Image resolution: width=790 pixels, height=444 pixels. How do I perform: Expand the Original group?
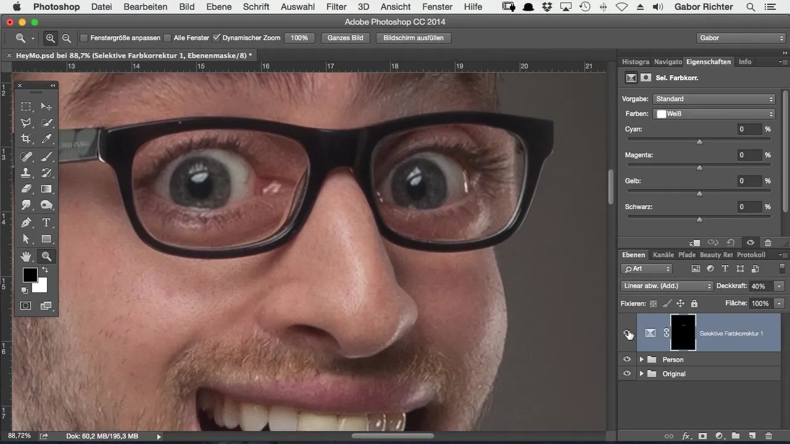(x=641, y=374)
